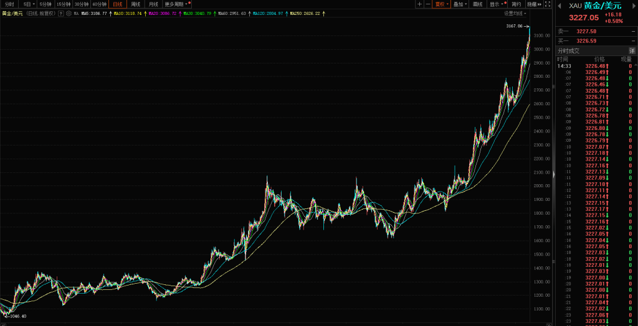Click the MA60:2951.63 indicator label
638x326 pixels.
pos(232,14)
